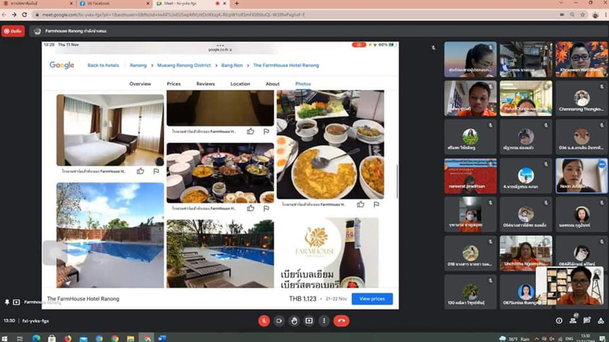Open the Windows Start menu

(5, 338)
